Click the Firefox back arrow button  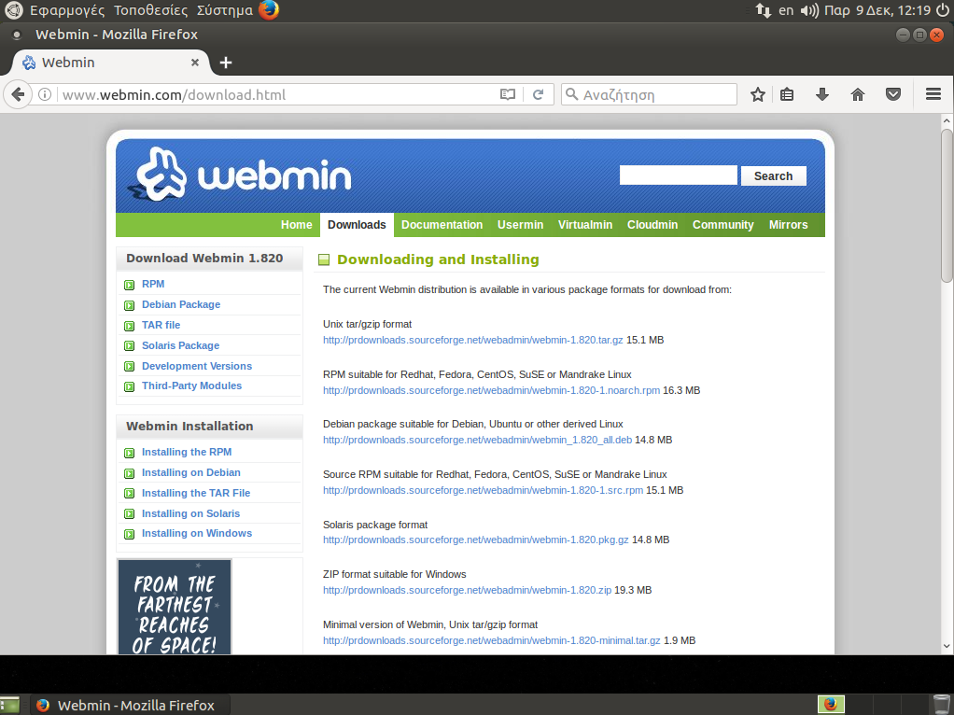17,94
